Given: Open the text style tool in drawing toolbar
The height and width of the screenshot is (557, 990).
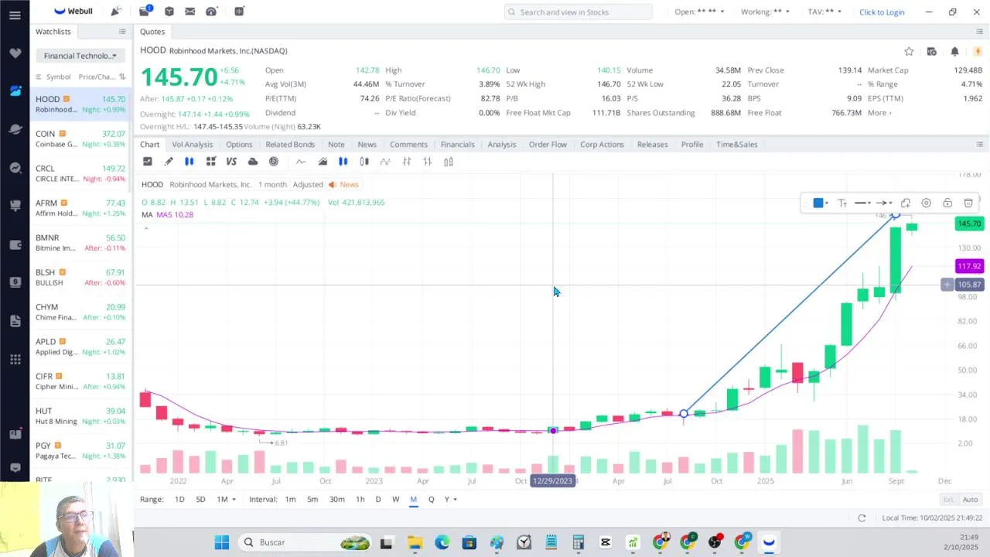Looking at the screenshot, I should pos(842,203).
